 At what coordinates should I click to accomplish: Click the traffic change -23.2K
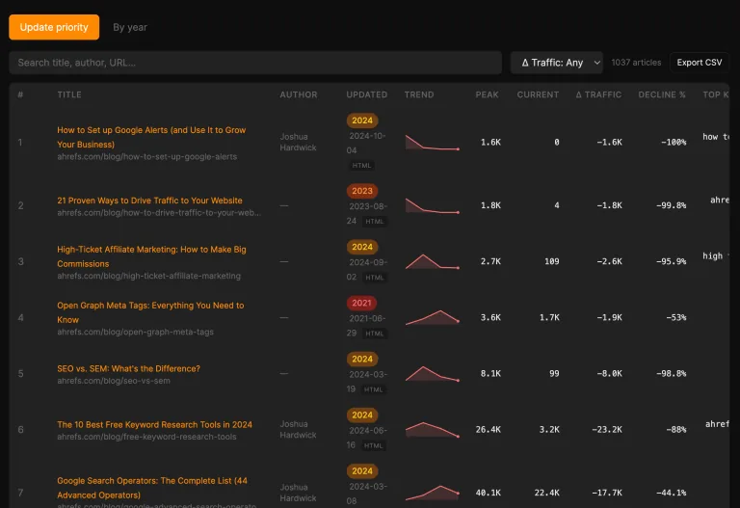pos(607,430)
